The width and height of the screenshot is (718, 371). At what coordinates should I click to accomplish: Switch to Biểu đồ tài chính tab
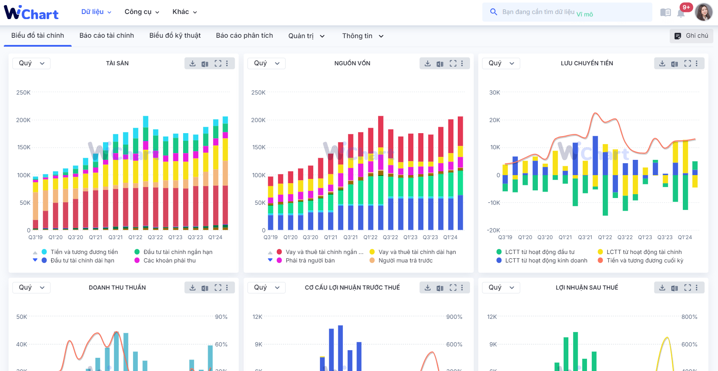[x=38, y=36]
